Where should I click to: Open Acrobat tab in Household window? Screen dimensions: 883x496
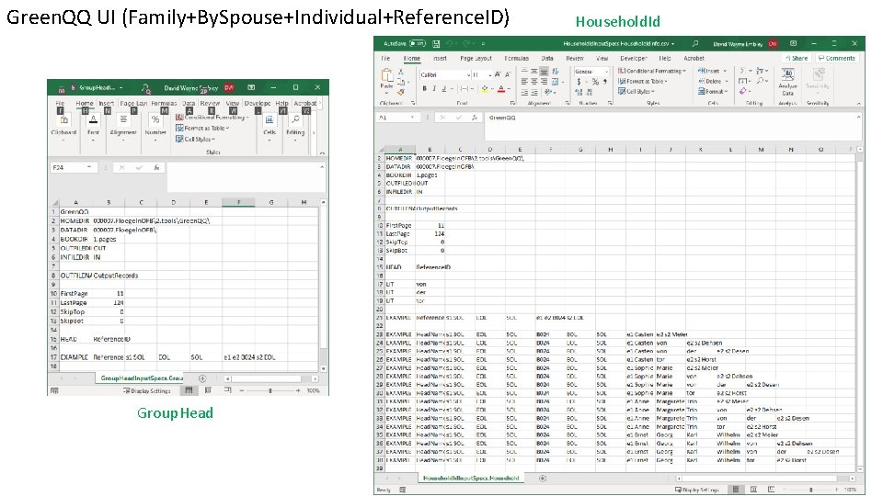694,59
